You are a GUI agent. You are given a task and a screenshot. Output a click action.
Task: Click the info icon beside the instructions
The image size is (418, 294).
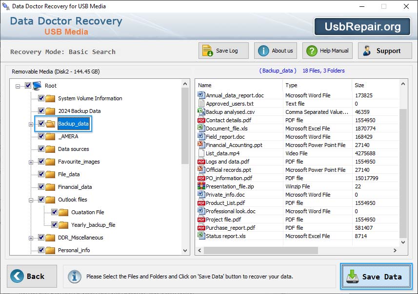74,276
